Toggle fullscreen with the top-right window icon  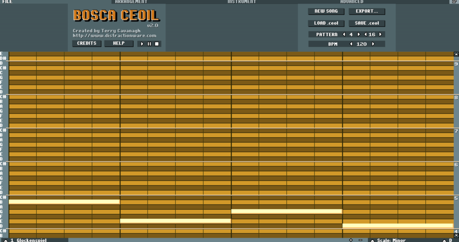click(454, 2)
